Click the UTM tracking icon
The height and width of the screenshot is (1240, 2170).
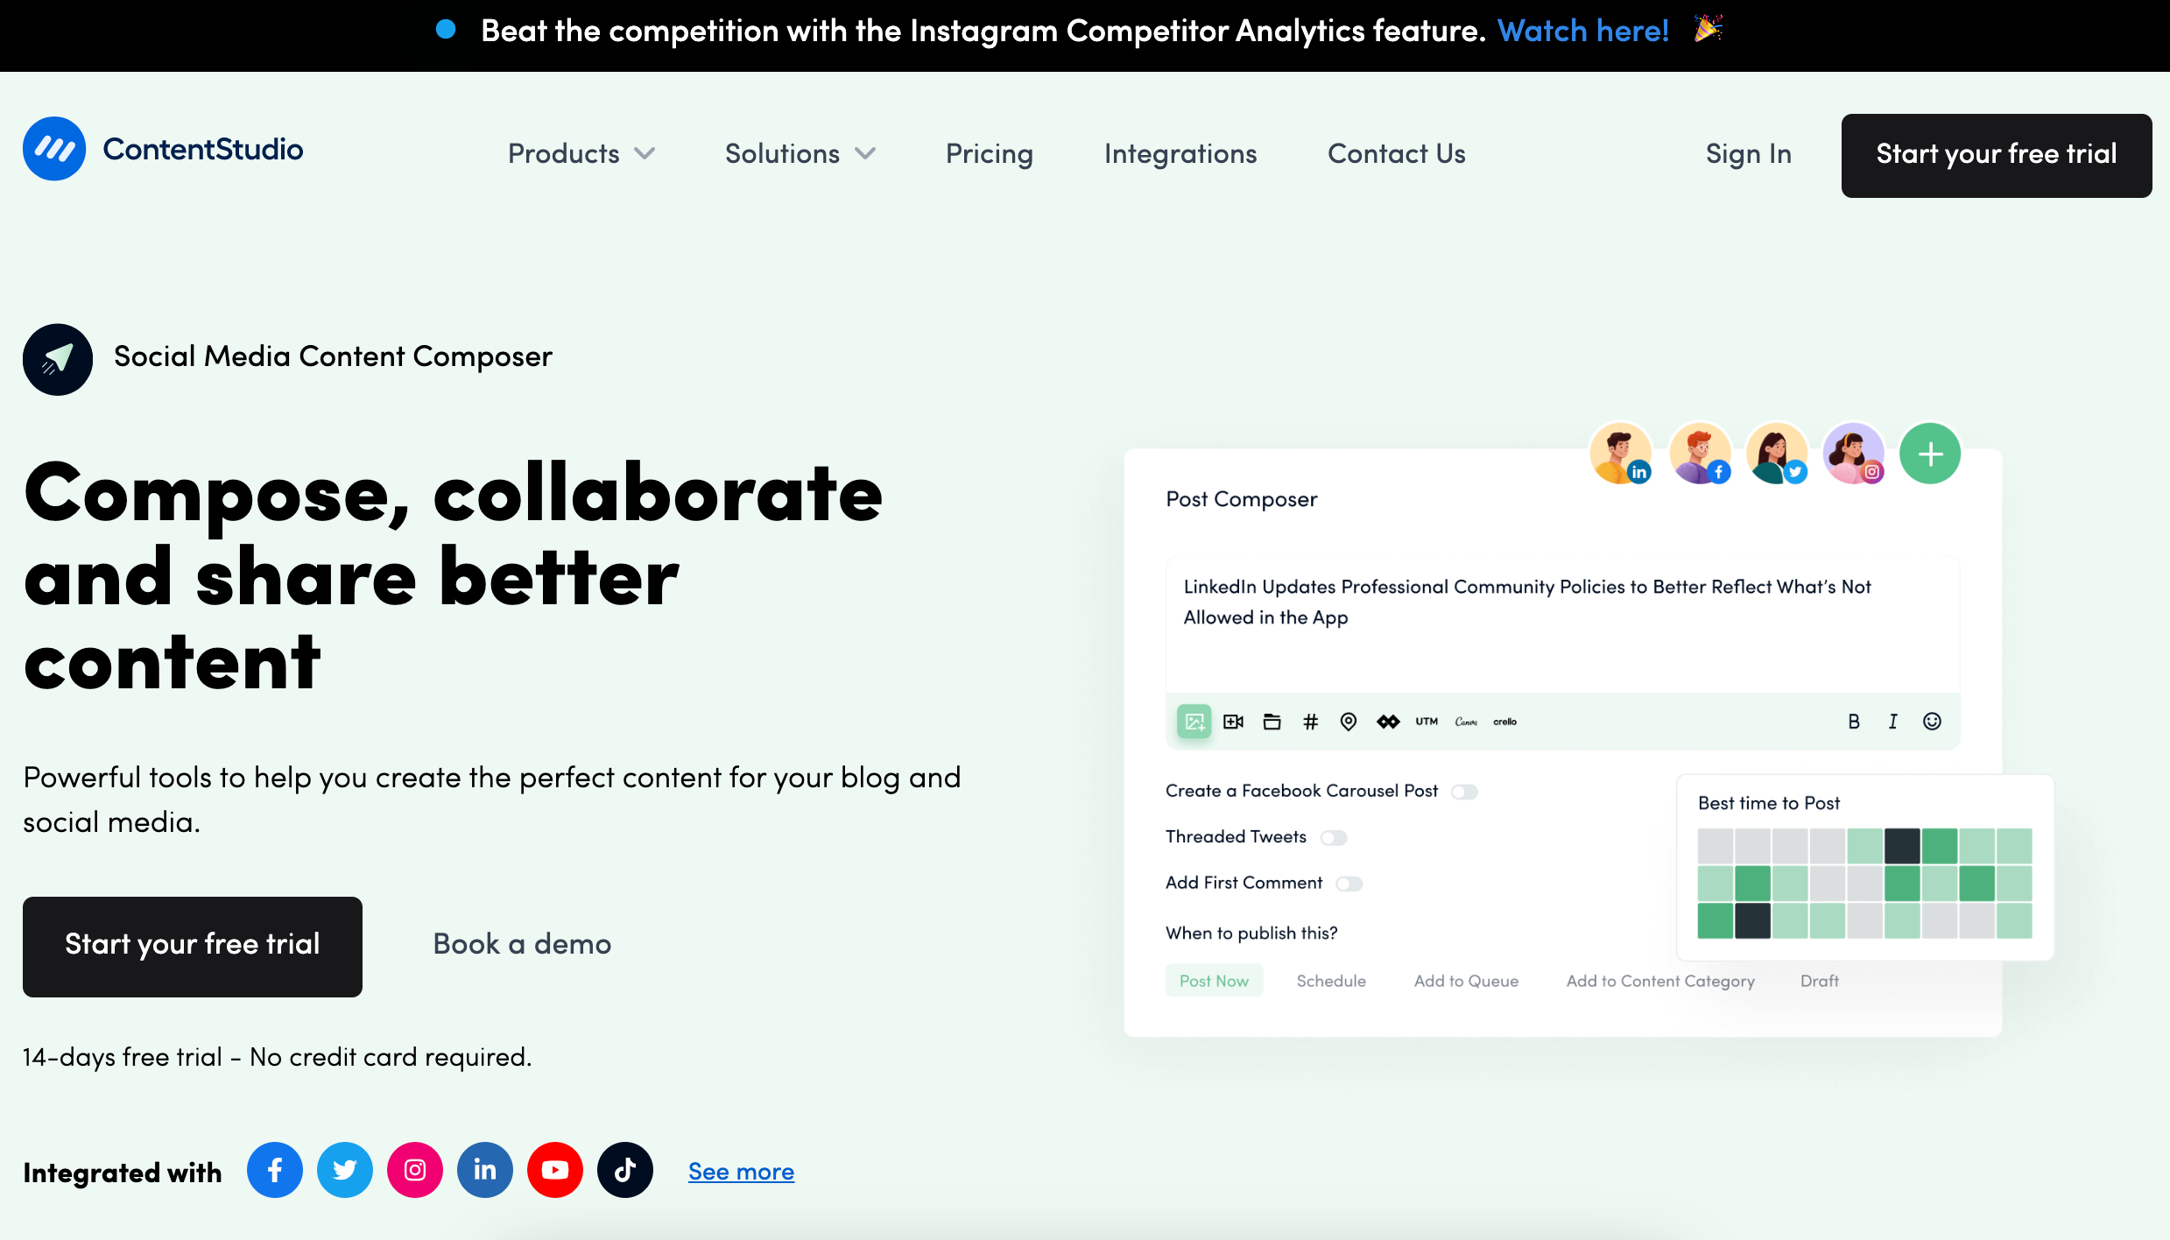[1427, 722]
